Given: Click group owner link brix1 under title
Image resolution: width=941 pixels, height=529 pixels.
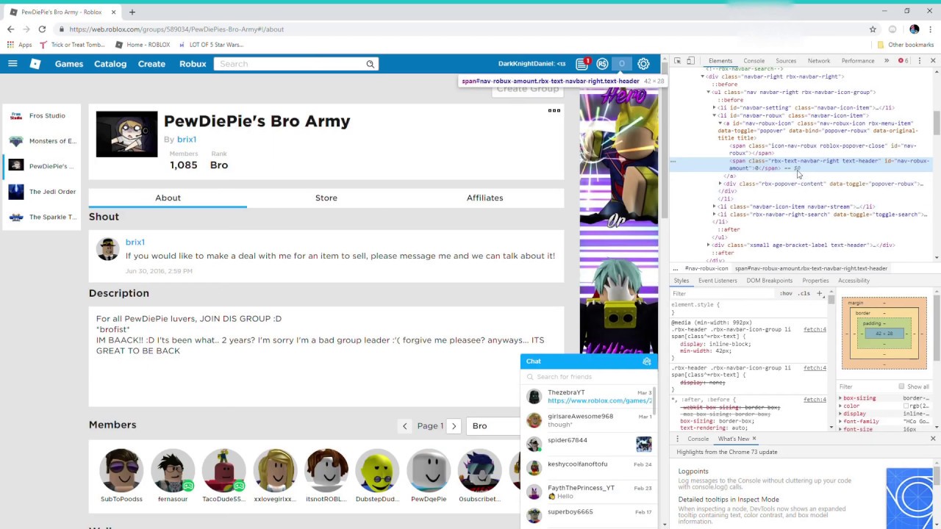Looking at the screenshot, I should point(187,140).
